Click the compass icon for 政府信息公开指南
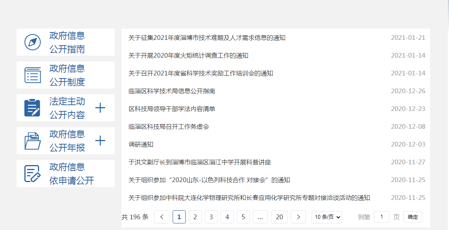Viewport: 449px width, 230px height. click(33, 42)
